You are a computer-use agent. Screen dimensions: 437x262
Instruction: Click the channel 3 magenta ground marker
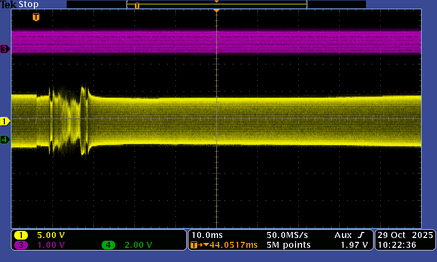click(x=5, y=49)
